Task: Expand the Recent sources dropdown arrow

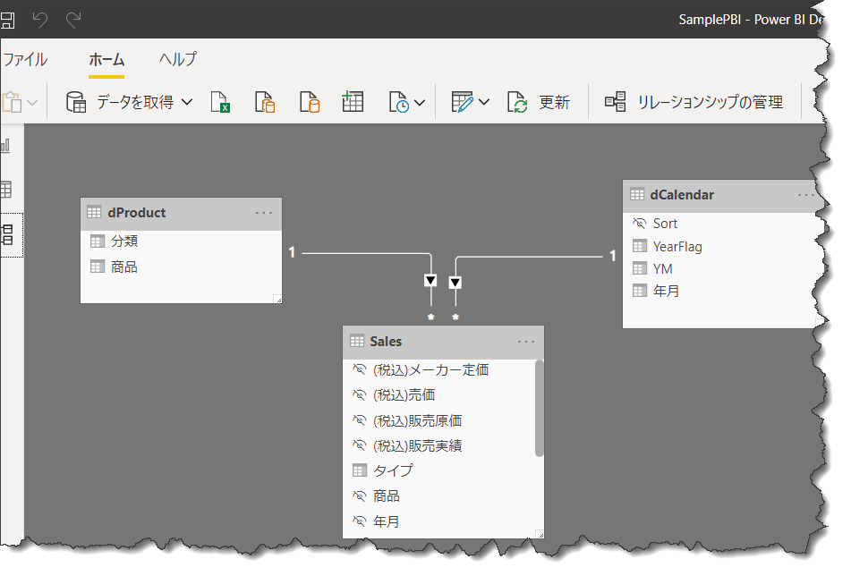Action: 420,102
